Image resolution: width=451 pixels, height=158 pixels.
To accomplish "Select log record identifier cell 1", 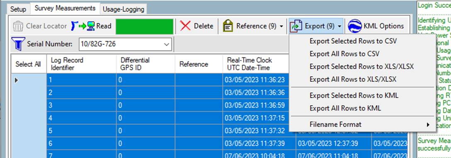I will pos(81,80).
